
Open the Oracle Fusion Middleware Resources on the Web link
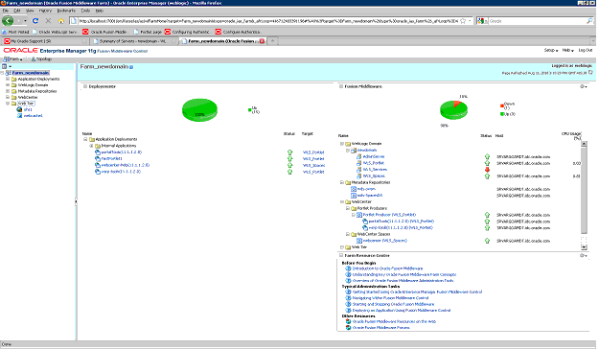(x=394, y=322)
